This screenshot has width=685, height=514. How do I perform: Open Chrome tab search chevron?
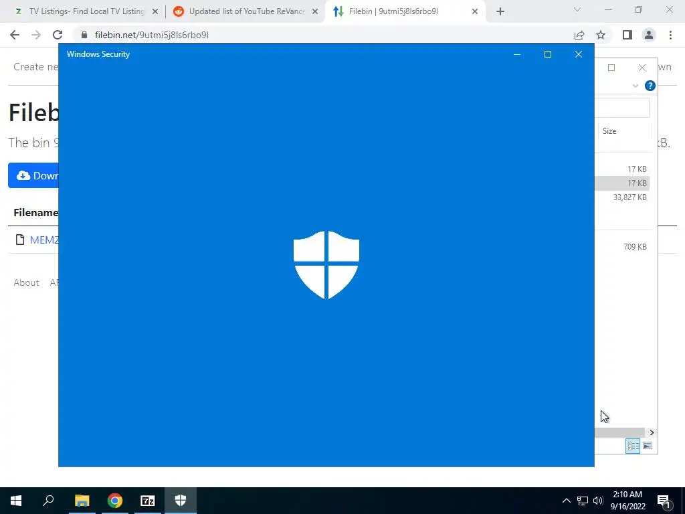577,9
